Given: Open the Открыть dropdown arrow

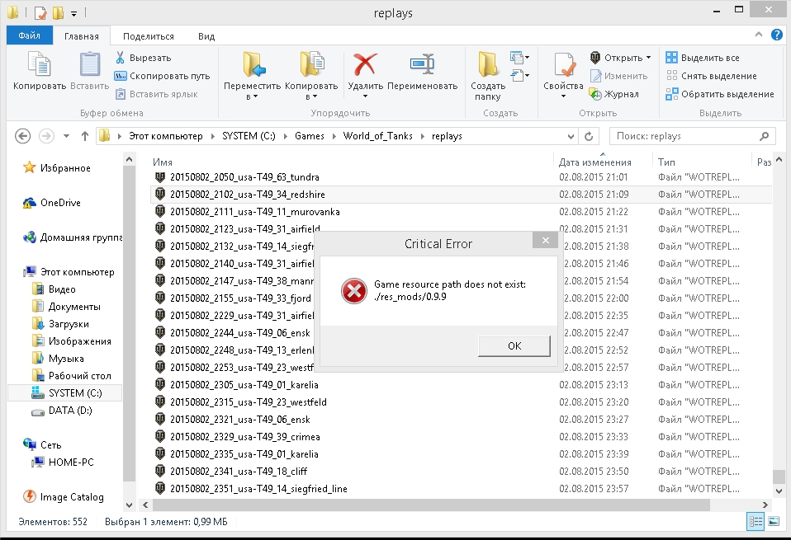Looking at the screenshot, I should (648, 58).
